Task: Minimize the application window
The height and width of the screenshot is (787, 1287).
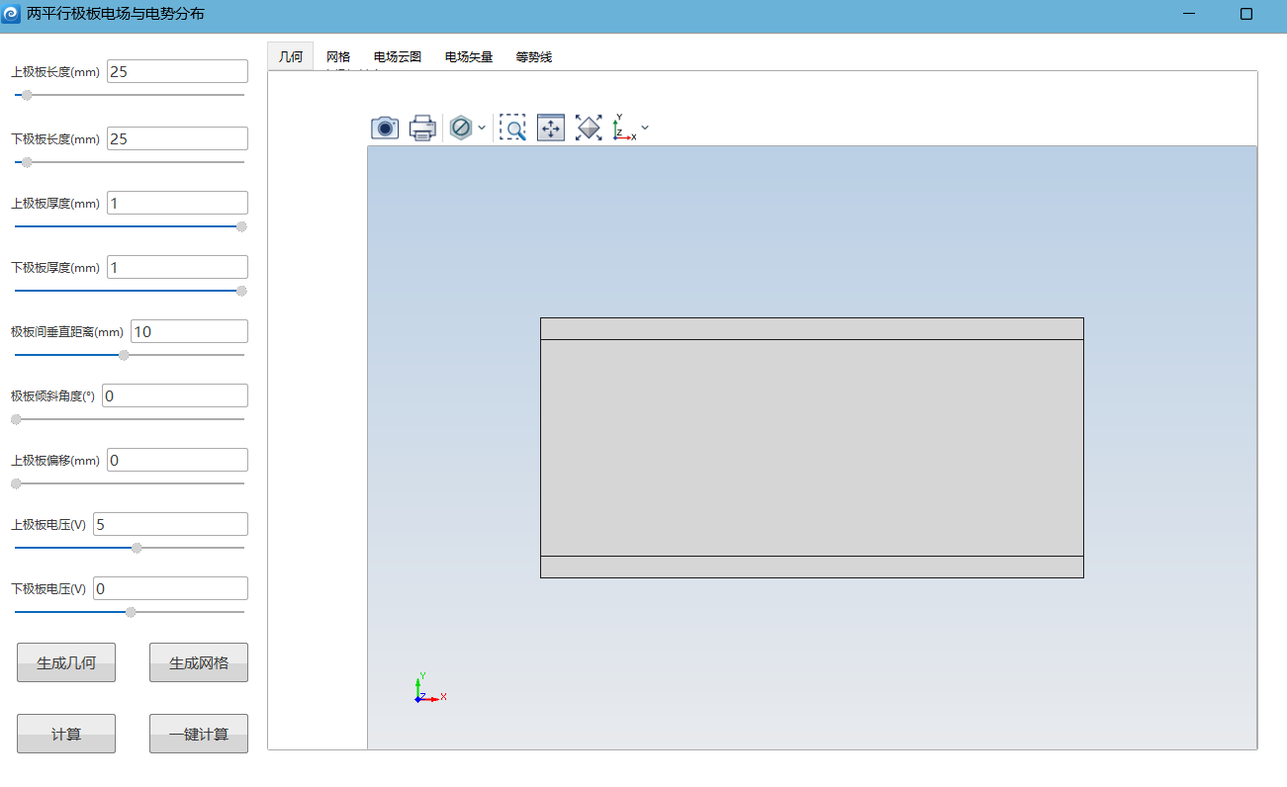Action: (x=1188, y=14)
